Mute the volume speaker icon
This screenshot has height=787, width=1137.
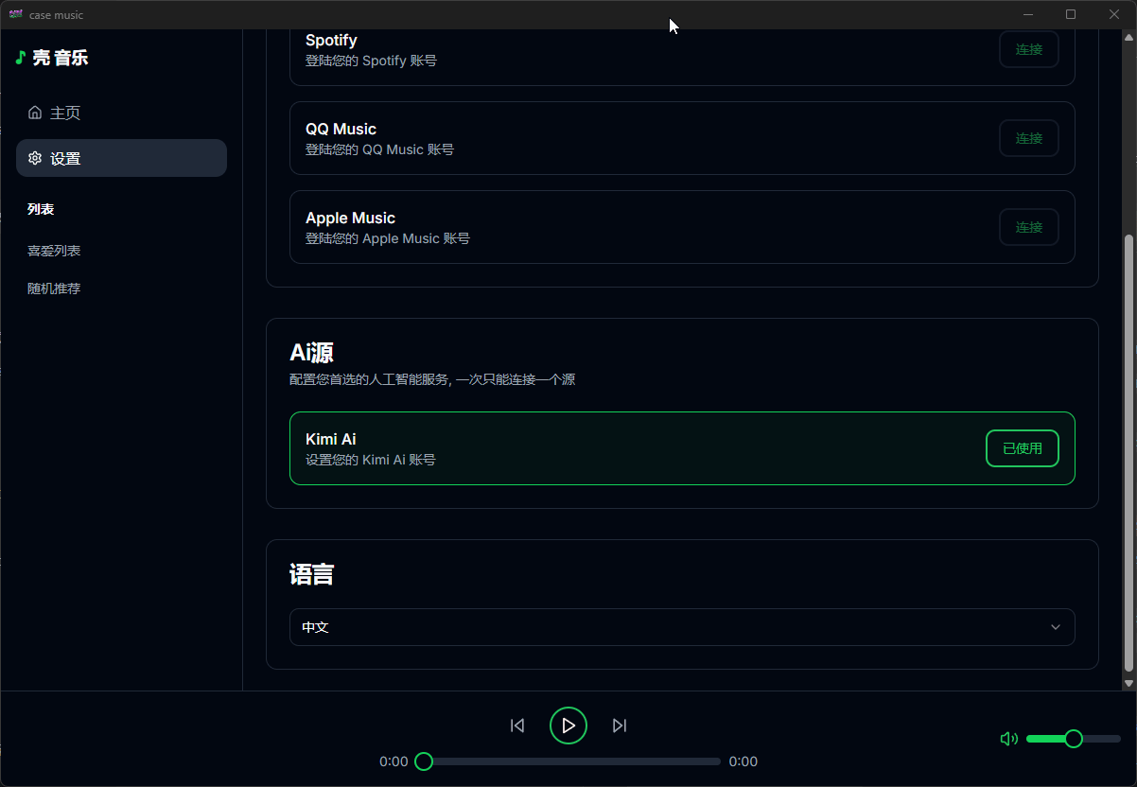coord(1008,739)
